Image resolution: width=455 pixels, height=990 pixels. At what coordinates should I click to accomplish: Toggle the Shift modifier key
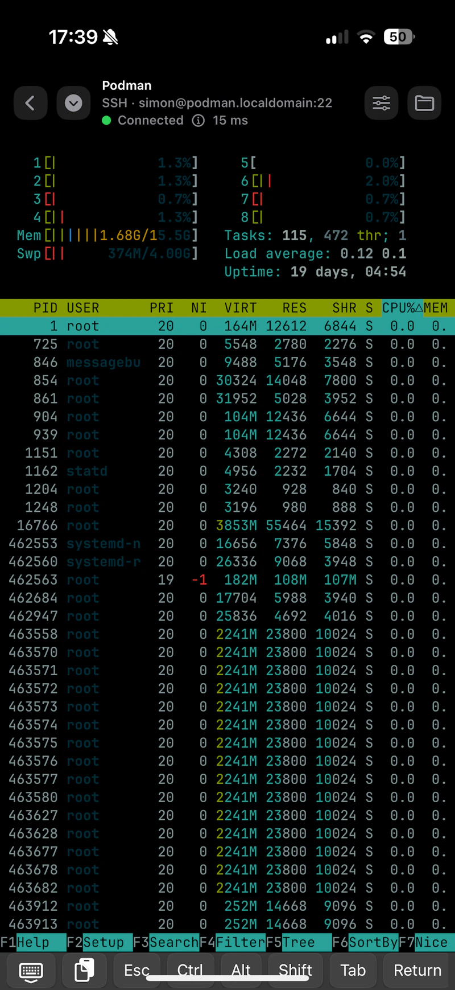point(295,970)
